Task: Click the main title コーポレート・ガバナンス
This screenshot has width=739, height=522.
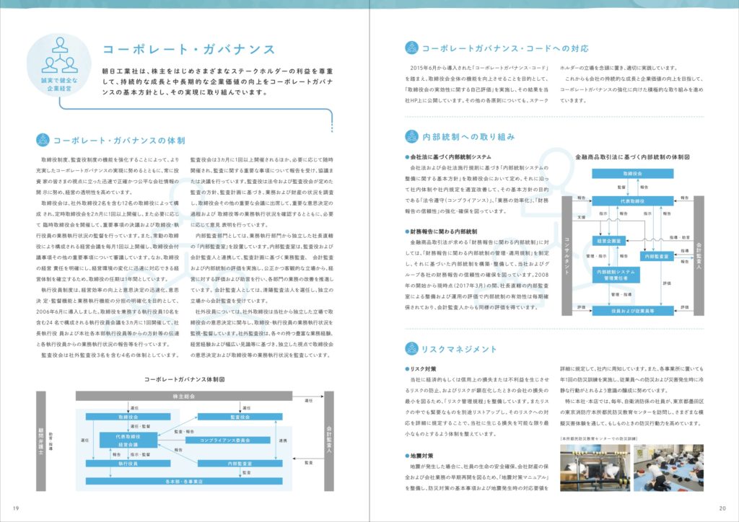Action: click(188, 50)
